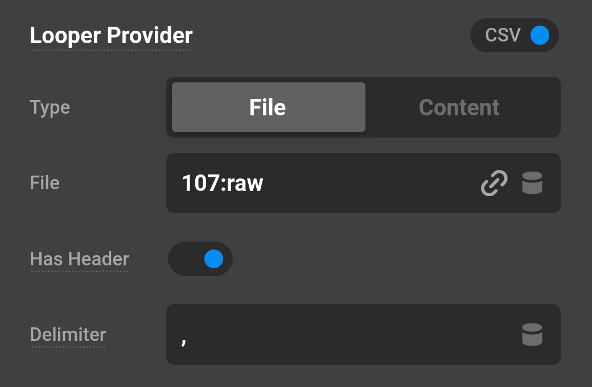Click the 107:raw text value
The image size is (592, 387).
224,183
